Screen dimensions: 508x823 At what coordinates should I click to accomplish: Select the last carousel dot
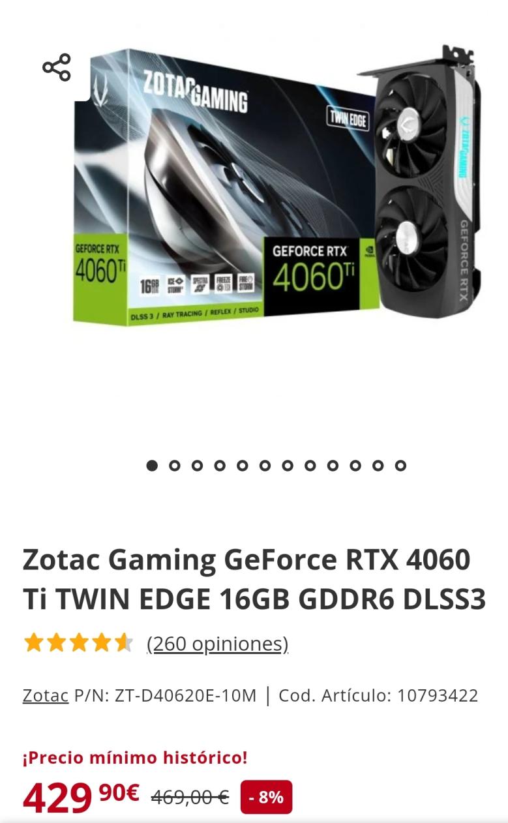click(x=400, y=466)
